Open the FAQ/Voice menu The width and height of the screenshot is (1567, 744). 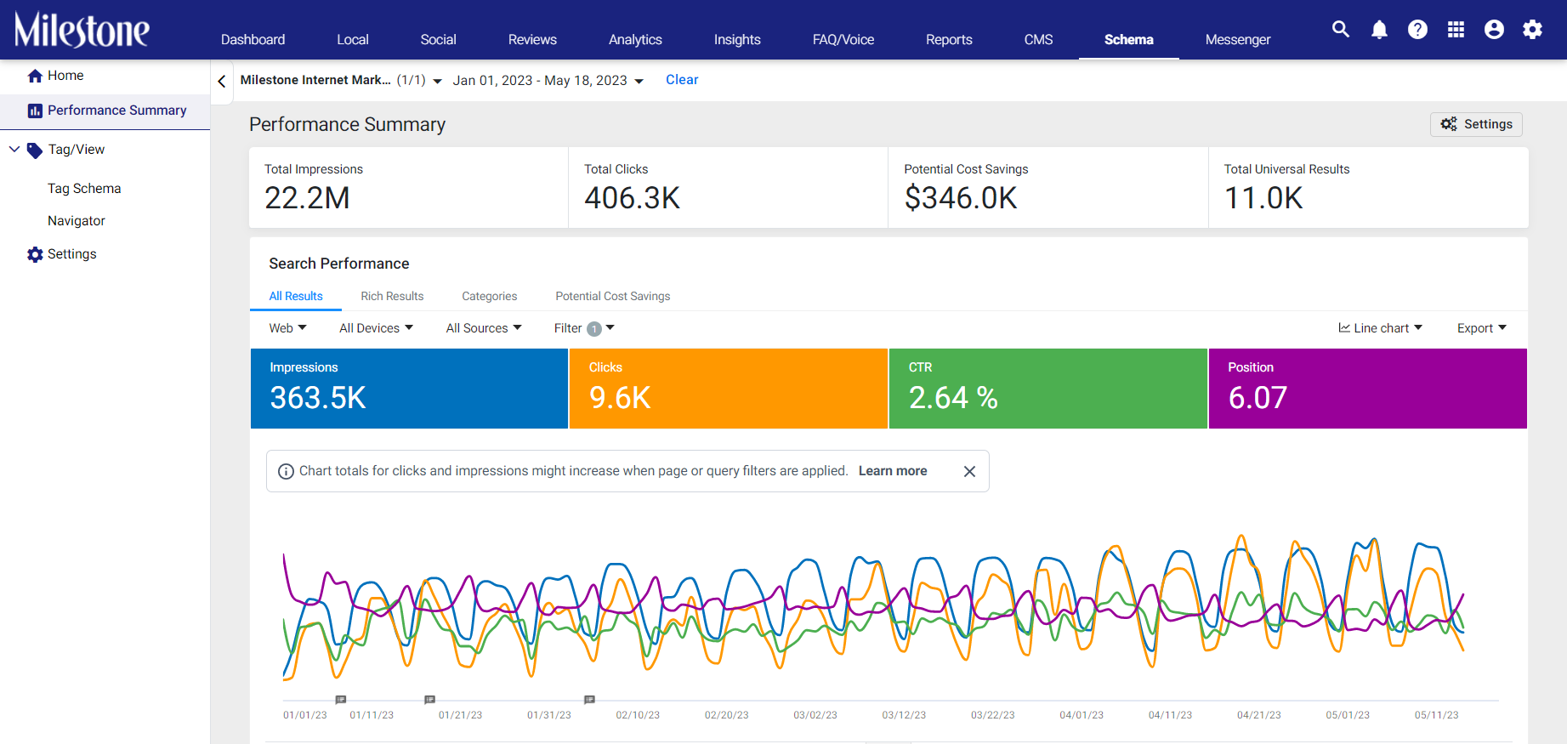pos(843,39)
